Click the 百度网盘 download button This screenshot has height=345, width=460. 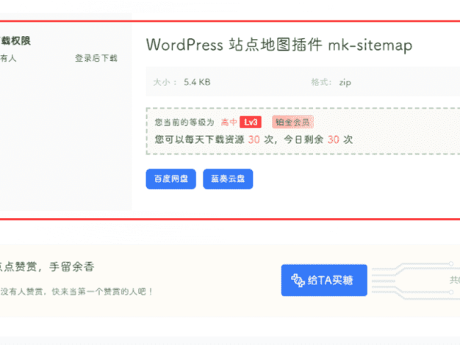click(x=170, y=180)
